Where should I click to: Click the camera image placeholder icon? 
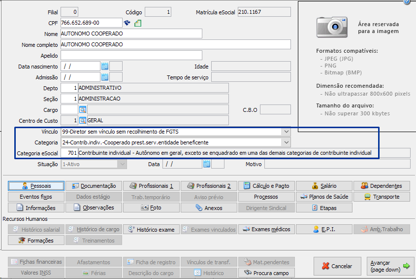[x=332, y=27]
